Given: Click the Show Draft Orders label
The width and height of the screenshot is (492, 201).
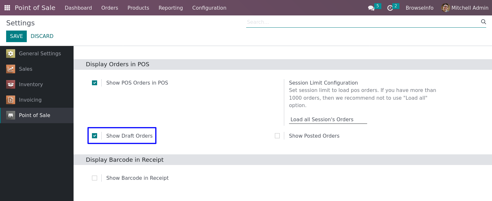Looking at the screenshot, I should pos(129,136).
